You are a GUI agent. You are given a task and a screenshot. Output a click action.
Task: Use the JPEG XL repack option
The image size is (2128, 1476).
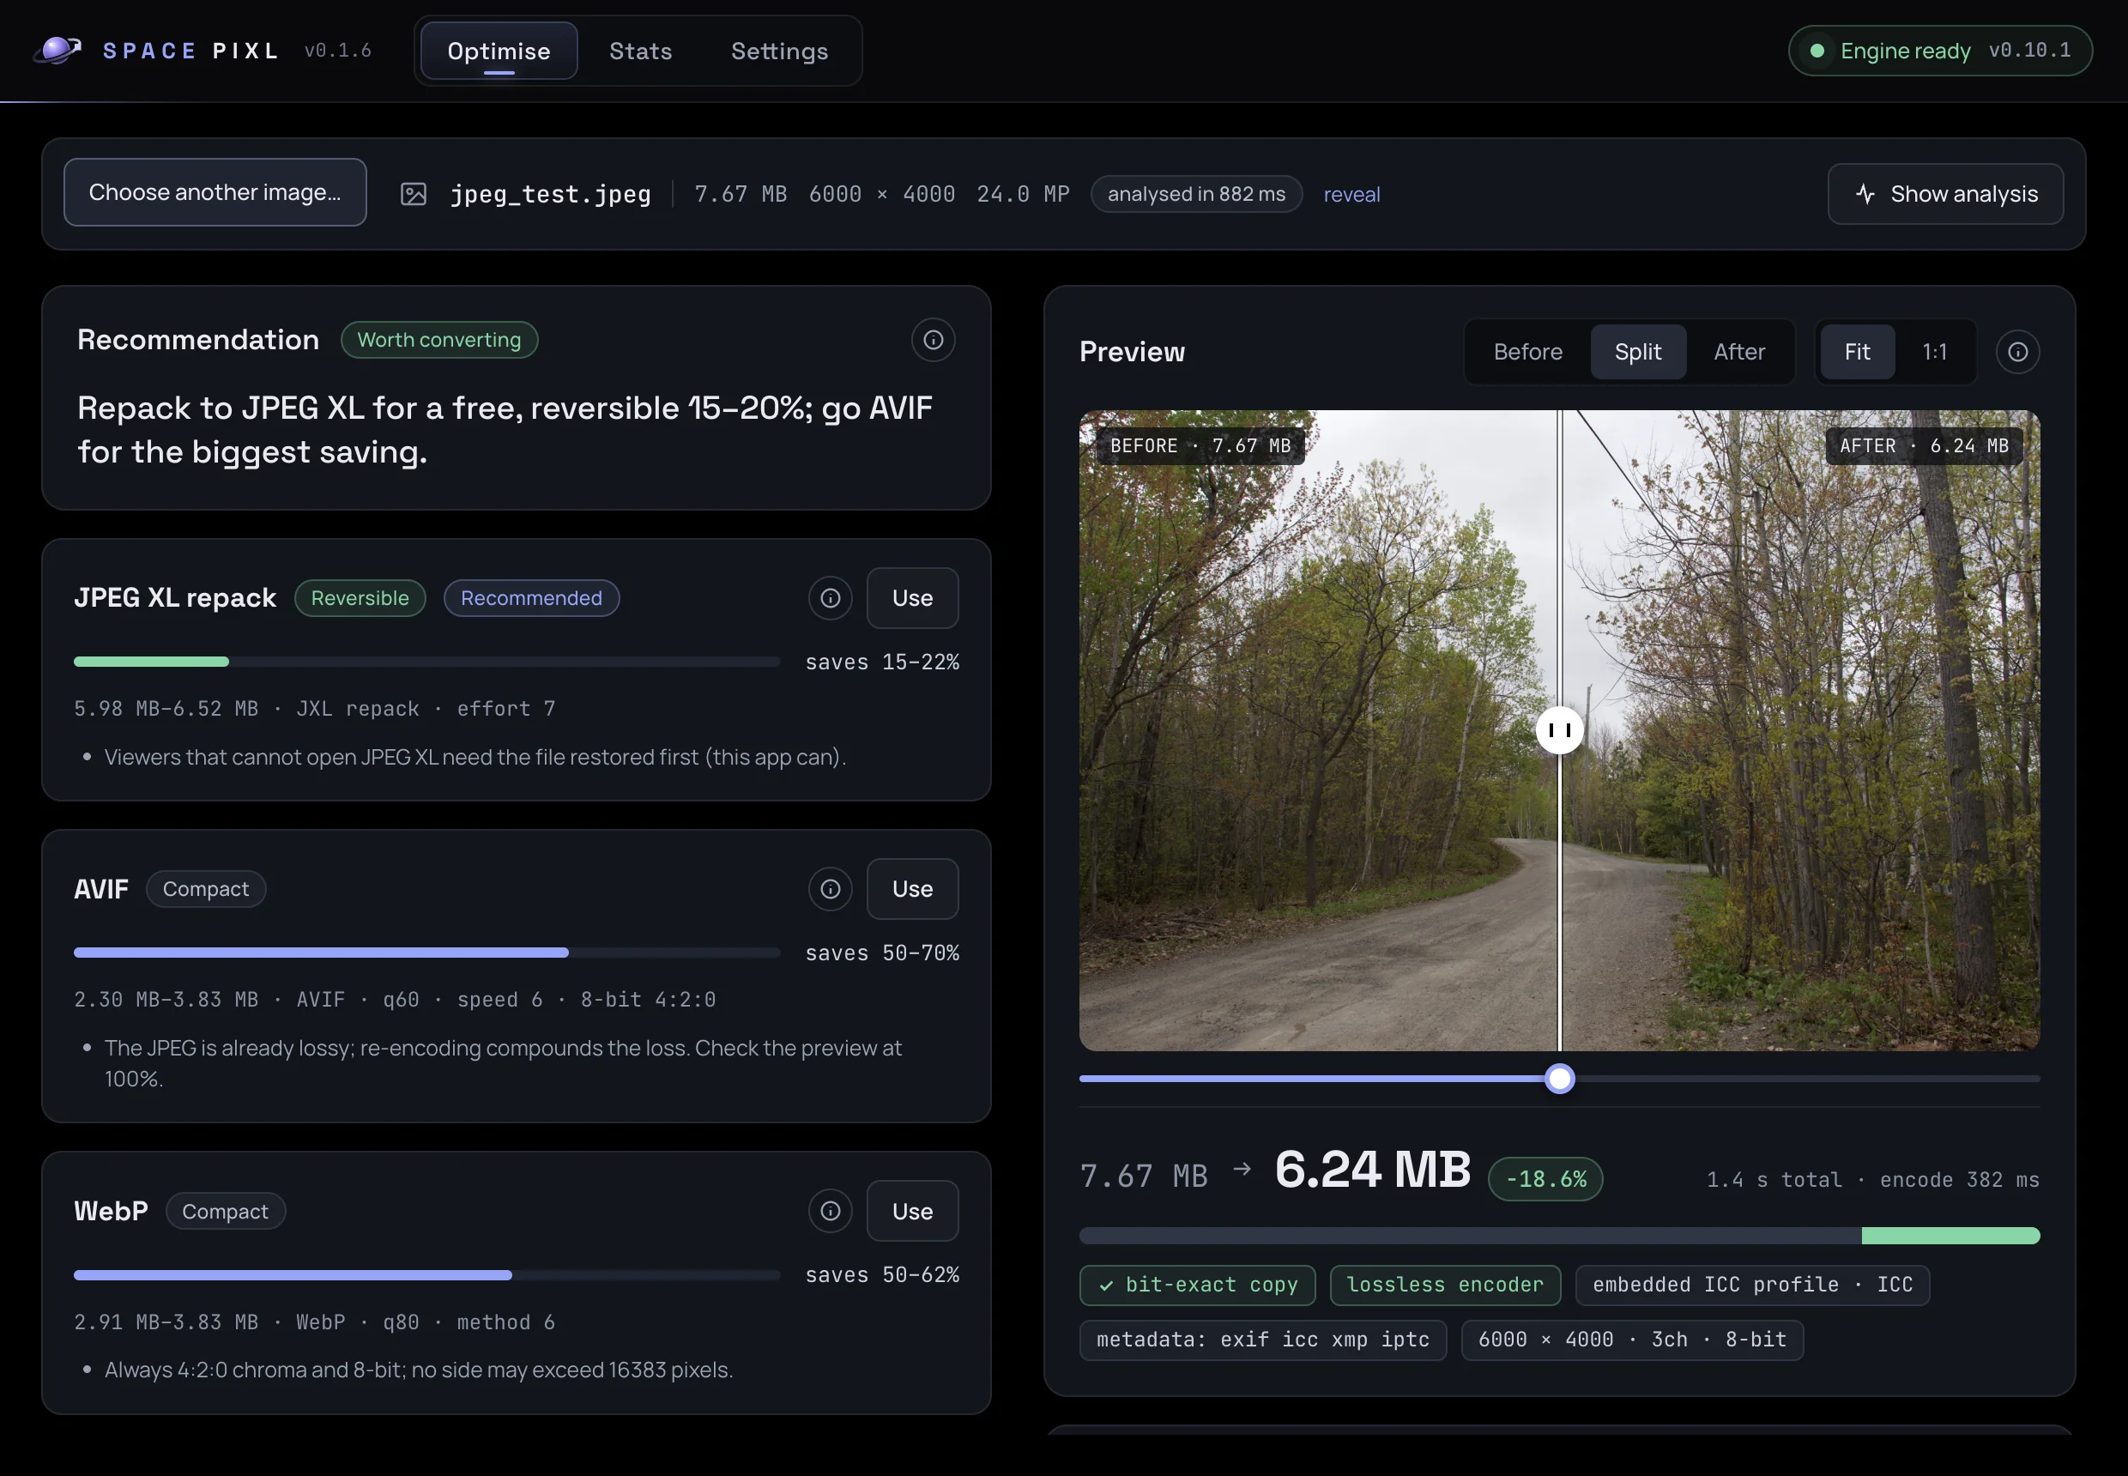(913, 598)
